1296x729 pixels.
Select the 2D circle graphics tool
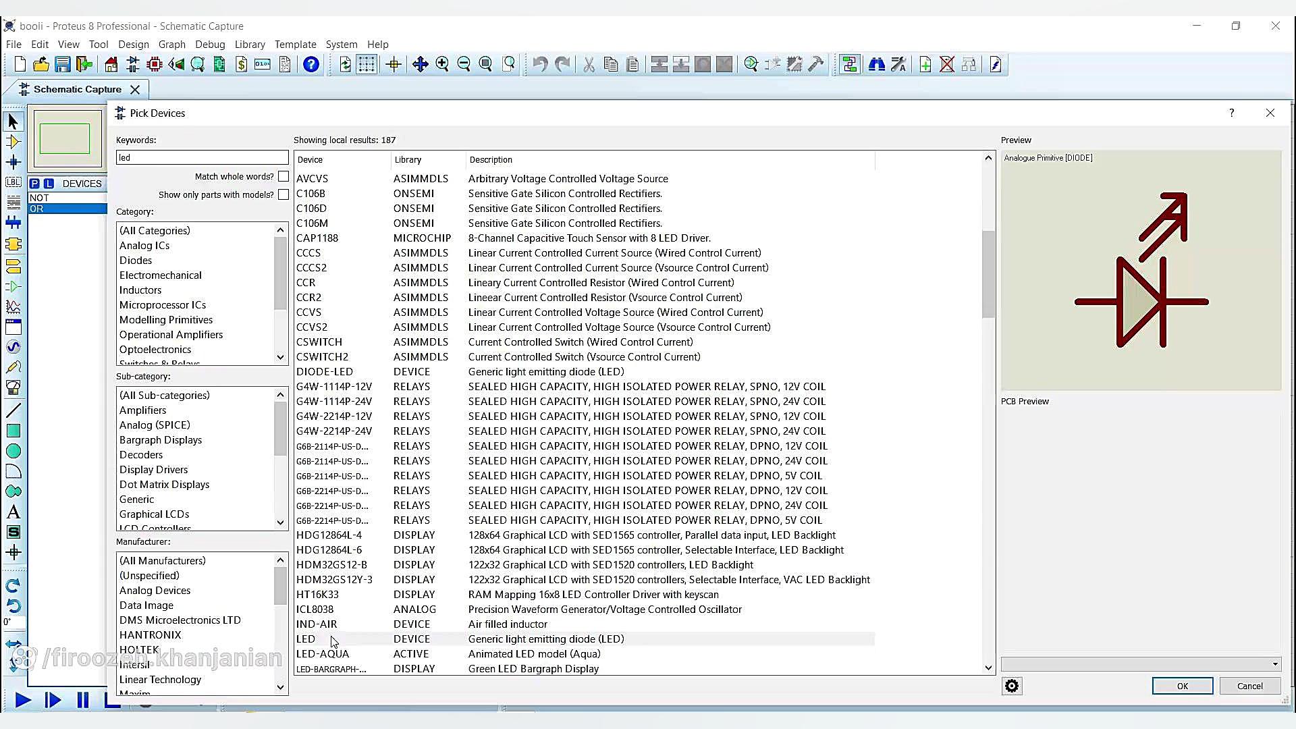tap(13, 451)
